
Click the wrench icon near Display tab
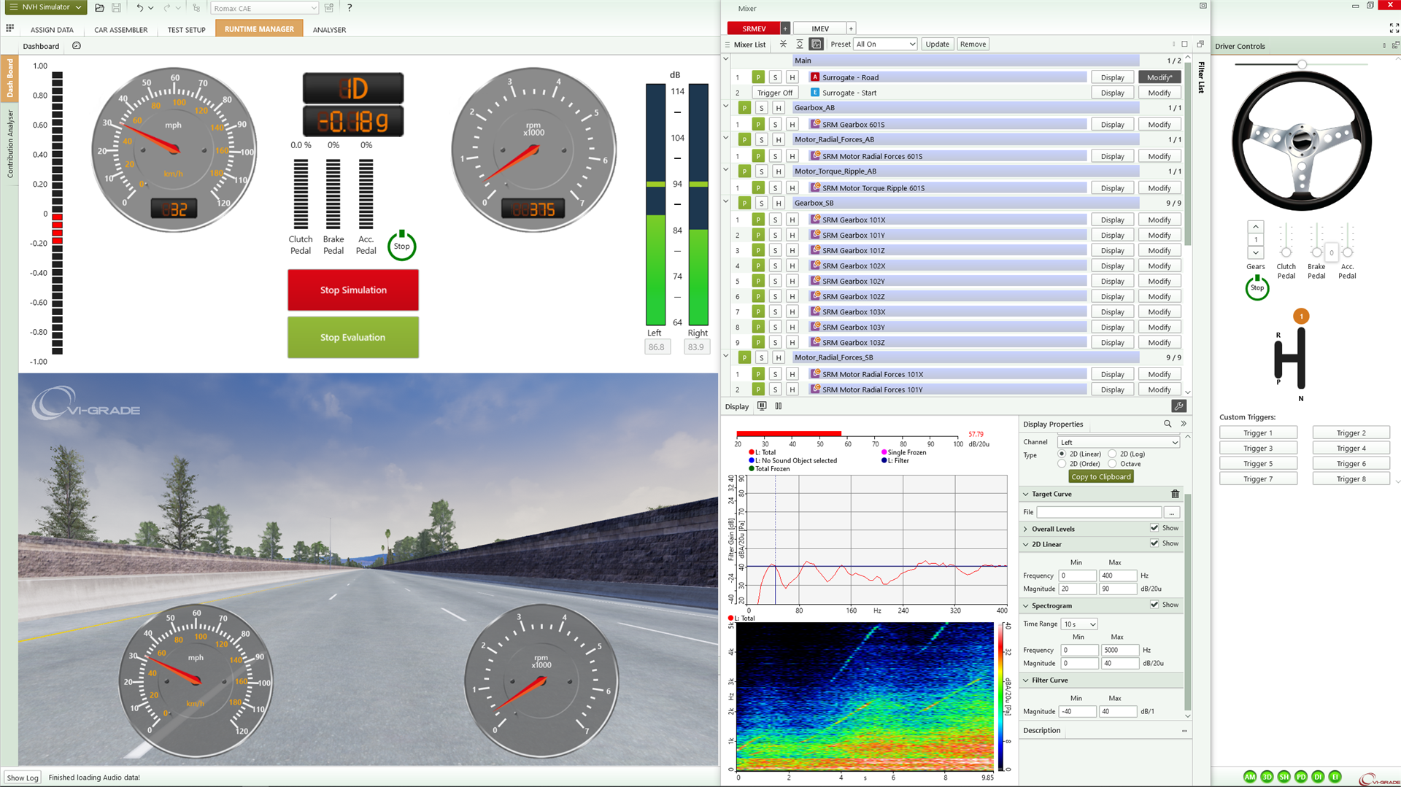[x=1179, y=406]
